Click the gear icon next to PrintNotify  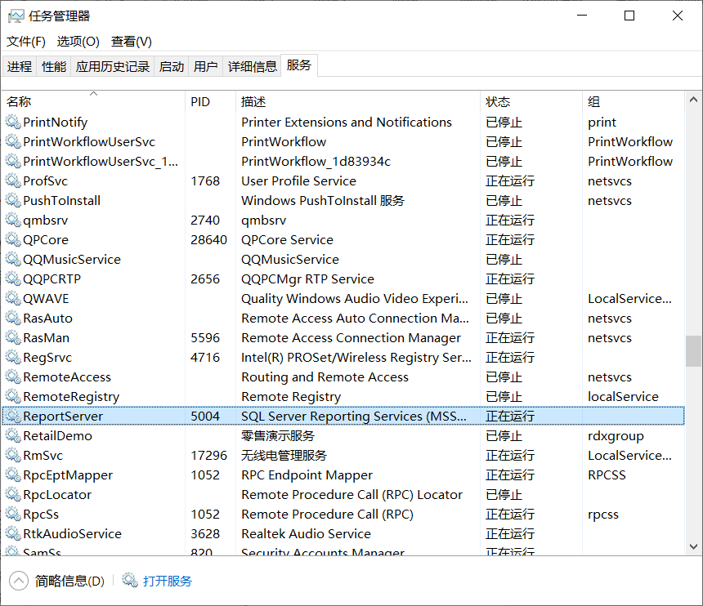coord(13,123)
